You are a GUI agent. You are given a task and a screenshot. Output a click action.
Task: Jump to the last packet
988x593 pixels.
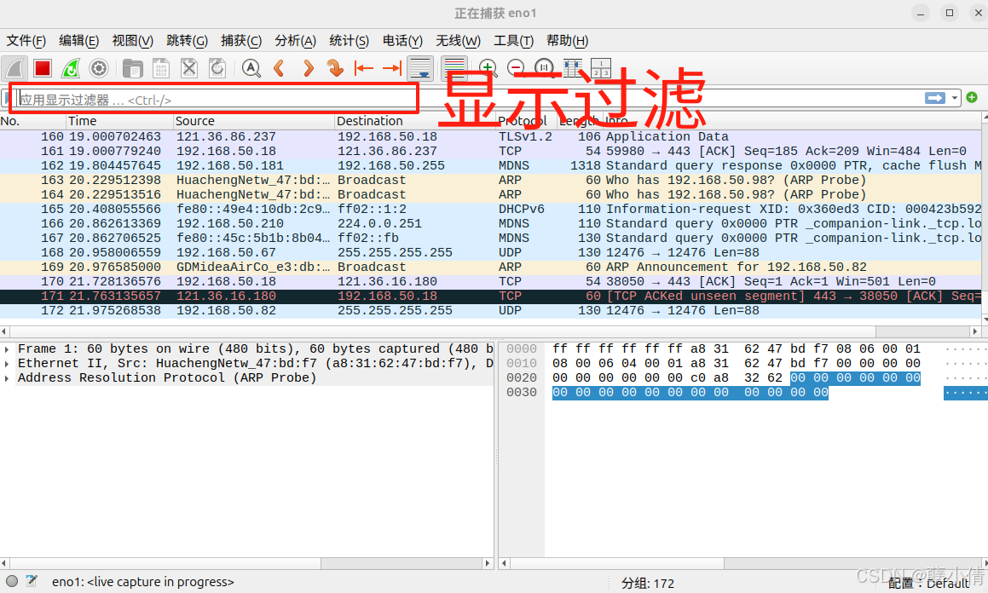click(x=391, y=68)
